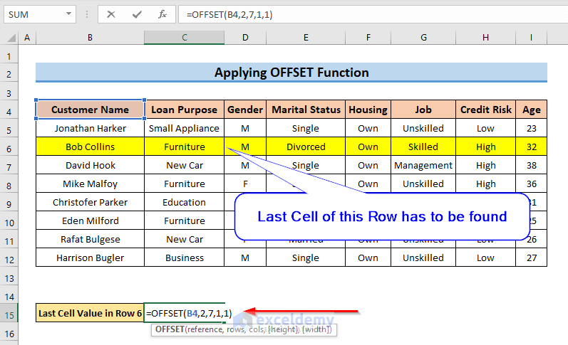568x345 pixels.
Task: Select column C header
Action: coord(184,38)
